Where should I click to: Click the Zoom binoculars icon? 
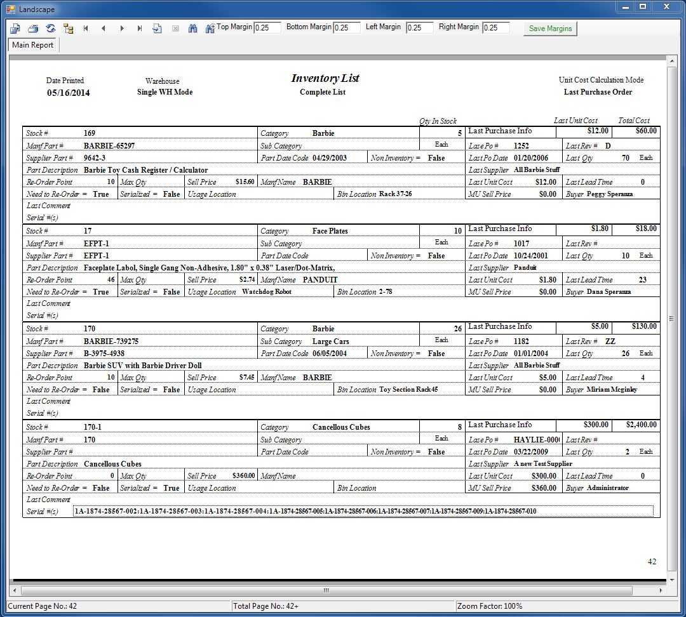tap(210, 29)
